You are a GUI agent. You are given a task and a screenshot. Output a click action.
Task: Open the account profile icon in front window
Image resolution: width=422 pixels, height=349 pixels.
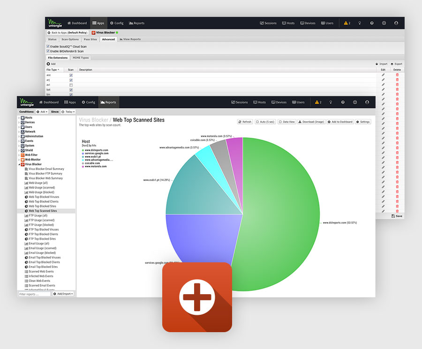367,102
